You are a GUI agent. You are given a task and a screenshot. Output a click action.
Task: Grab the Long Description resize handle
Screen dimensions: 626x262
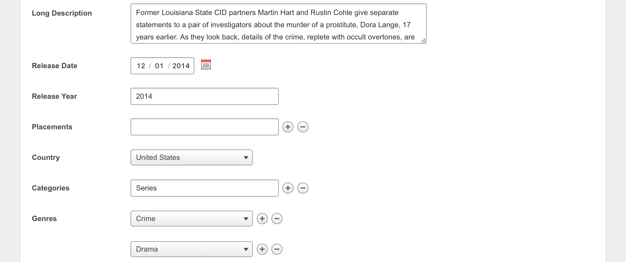tap(423, 40)
